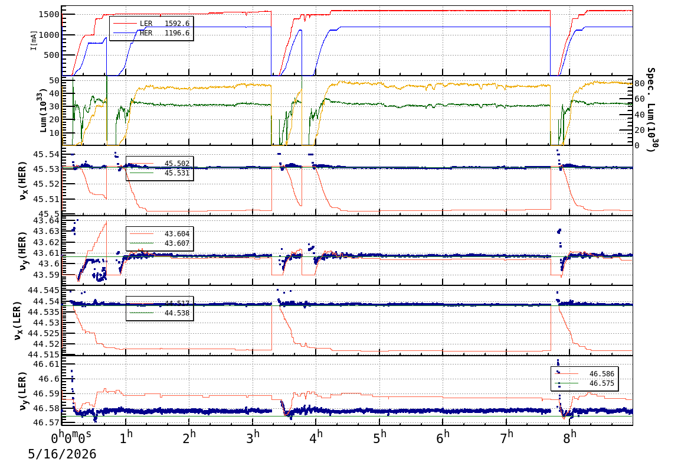The width and height of the screenshot is (681, 462).
Task: Click the Lum(10^33) left axis label
Action: point(42,110)
